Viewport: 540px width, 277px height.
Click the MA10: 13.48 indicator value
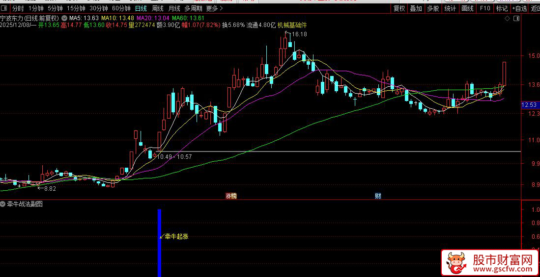pyautogui.click(x=117, y=18)
